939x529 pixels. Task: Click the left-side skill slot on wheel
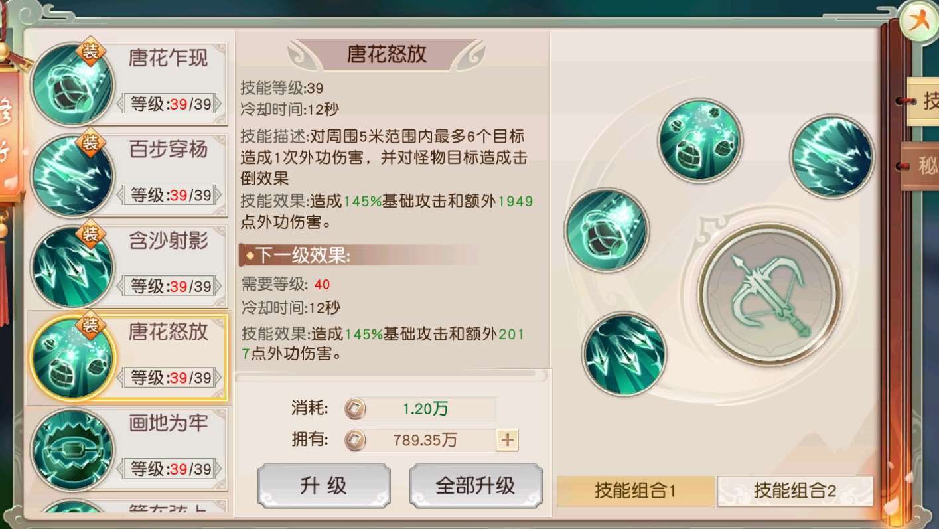[x=607, y=230]
